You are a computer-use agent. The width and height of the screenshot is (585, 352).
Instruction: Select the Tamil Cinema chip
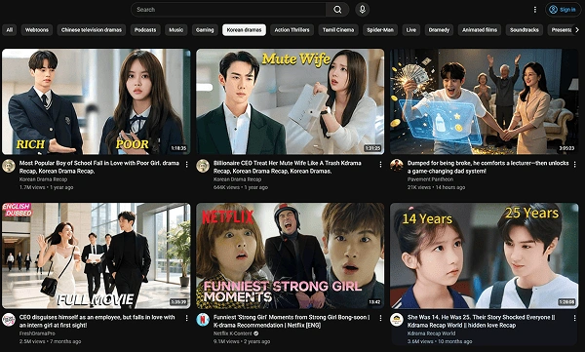click(338, 30)
